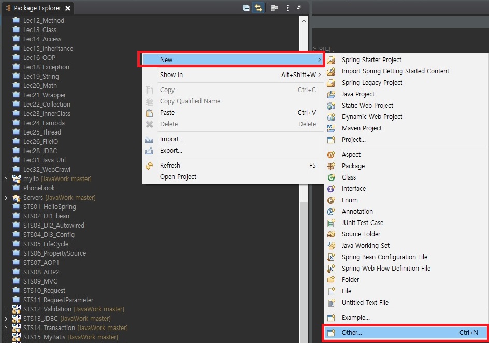Select Other... in the New submenu
Viewport: 489px width, 343px height.
point(406,333)
